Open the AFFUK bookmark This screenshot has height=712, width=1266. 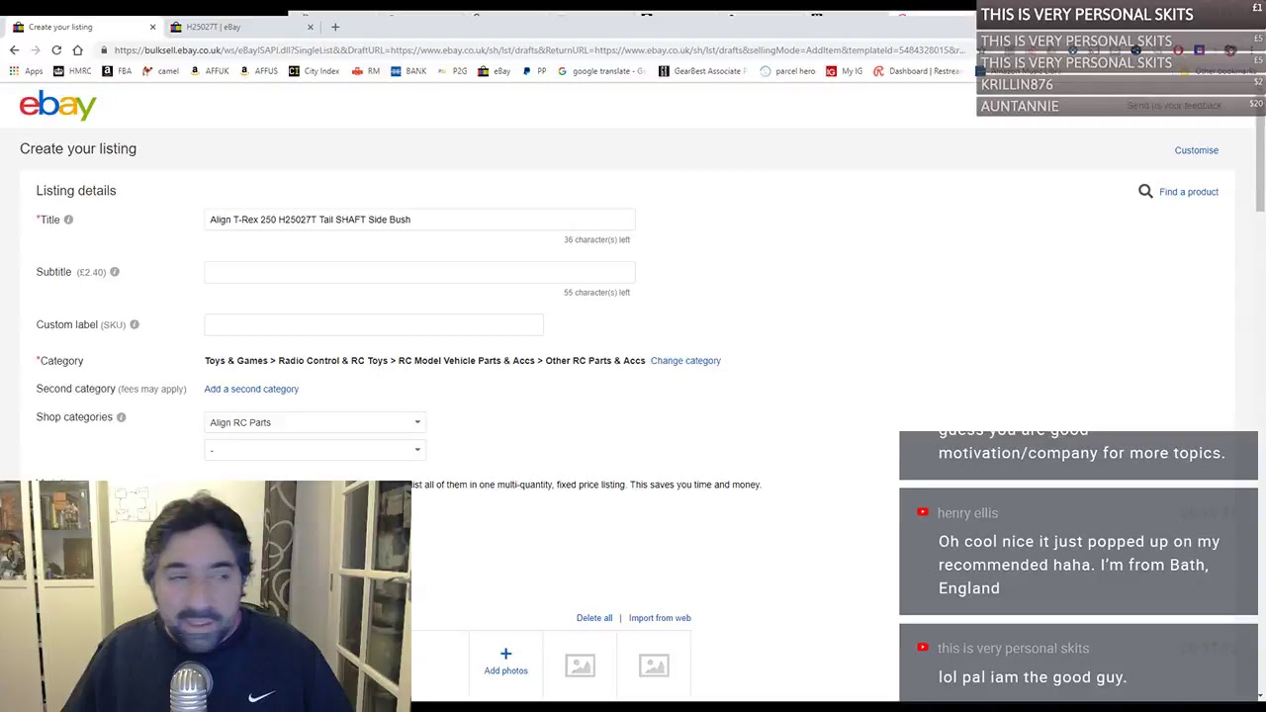[x=210, y=71]
